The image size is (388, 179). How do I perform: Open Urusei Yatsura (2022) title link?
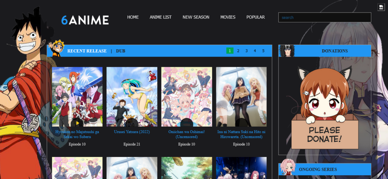click(x=132, y=132)
